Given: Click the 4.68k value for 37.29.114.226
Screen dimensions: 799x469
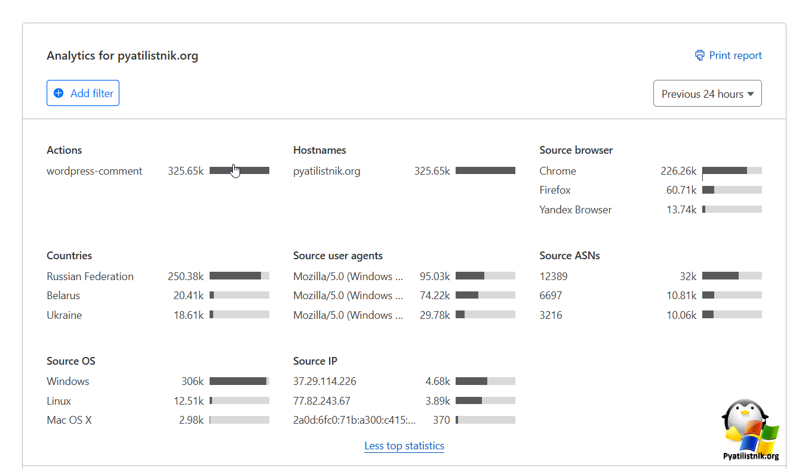Looking at the screenshot, I should pyautogui.click(x=438, y=381).
